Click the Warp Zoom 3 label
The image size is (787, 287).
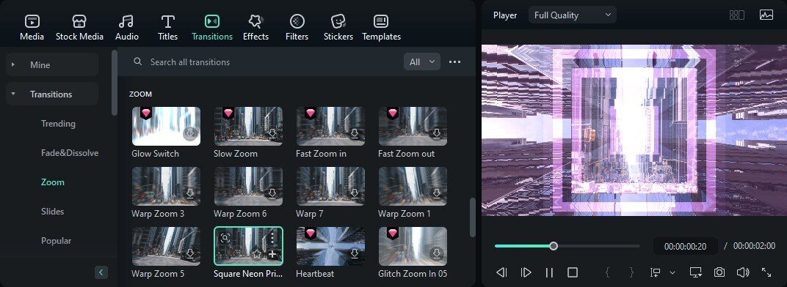[x=158, y=213]
